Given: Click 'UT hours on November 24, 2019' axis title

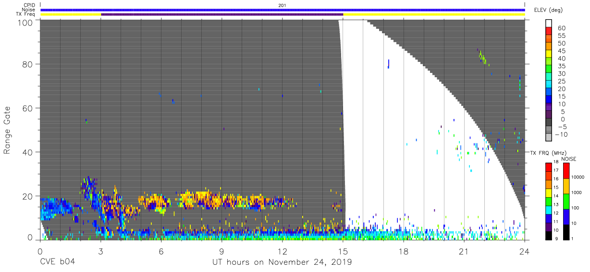Looking at the screenshot, I should click(x=282, y=262).
